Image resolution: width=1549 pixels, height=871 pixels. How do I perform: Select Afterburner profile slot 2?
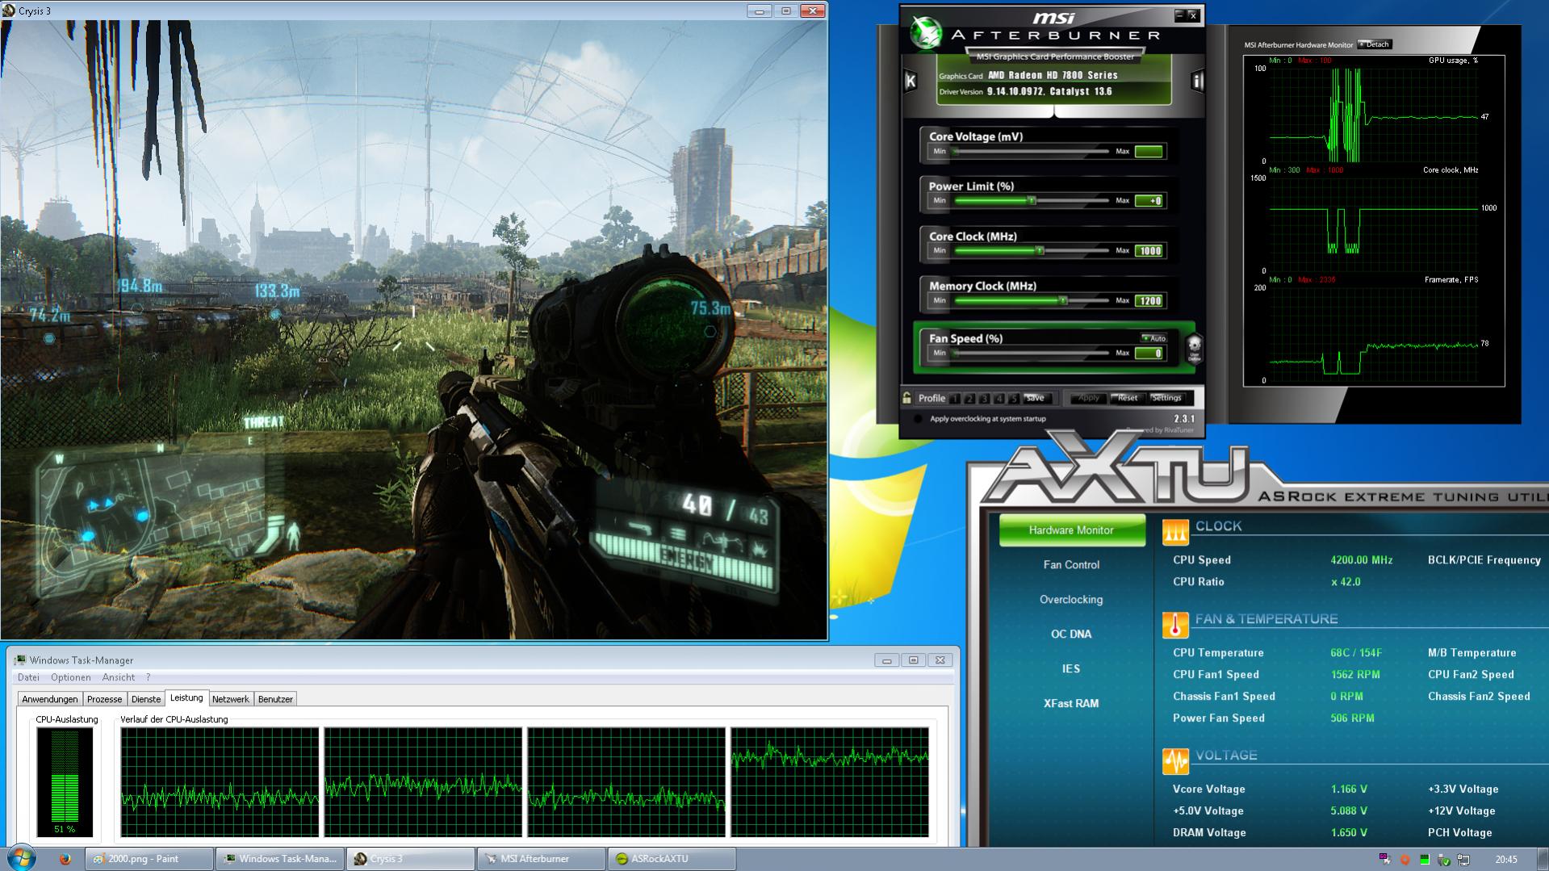tap(969, 398)
